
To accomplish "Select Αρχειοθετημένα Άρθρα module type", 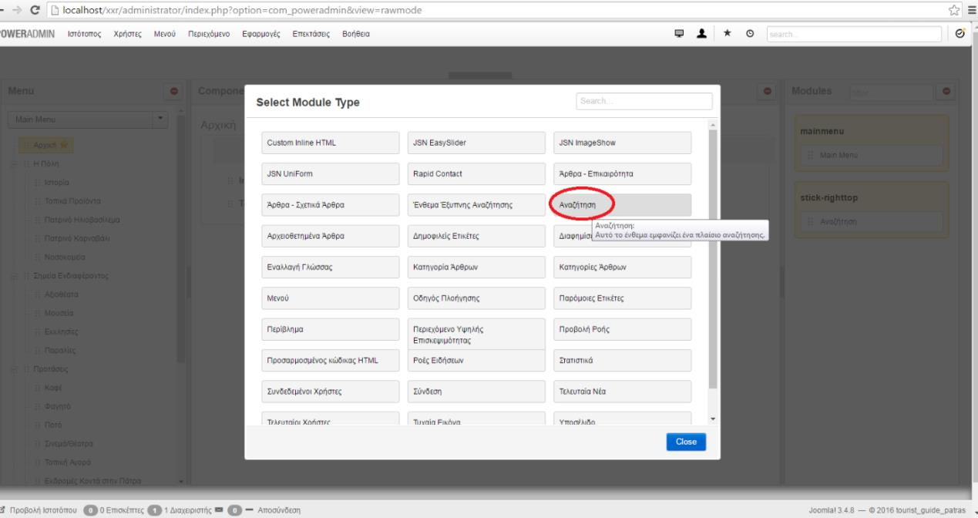I will click(329, 236).
